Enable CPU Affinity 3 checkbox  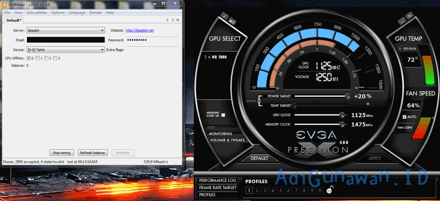tap(55, 58)
